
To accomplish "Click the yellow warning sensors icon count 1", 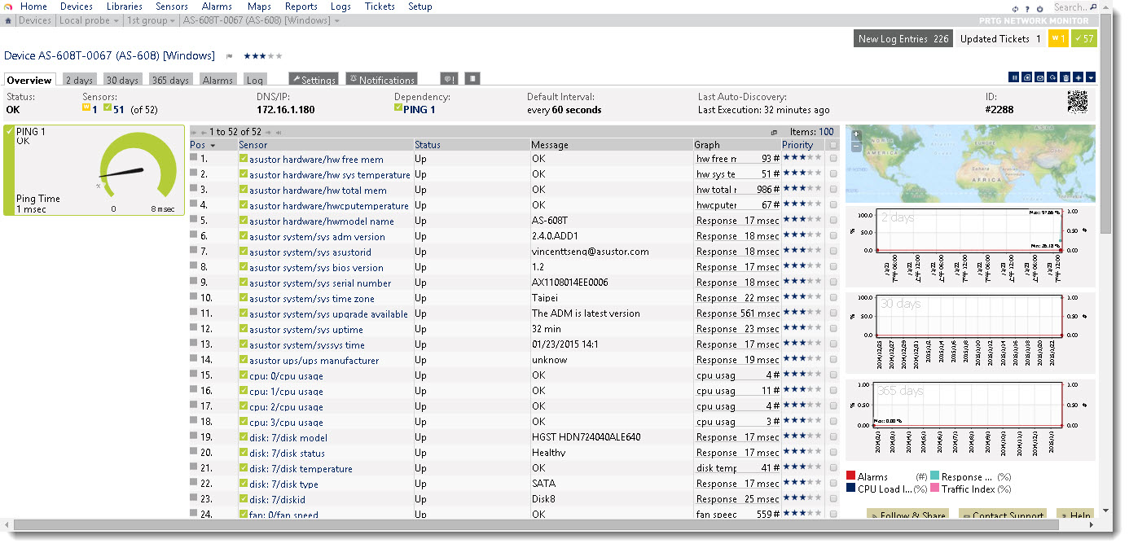I will pyautogui.click(x=86, y=109).
